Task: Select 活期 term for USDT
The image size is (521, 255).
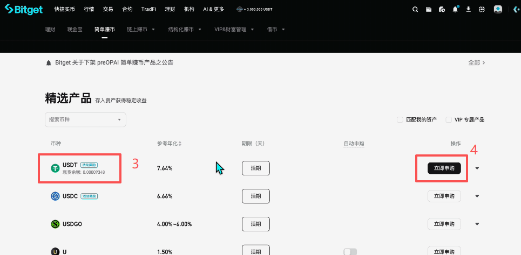Action: (x=256, y=168)
